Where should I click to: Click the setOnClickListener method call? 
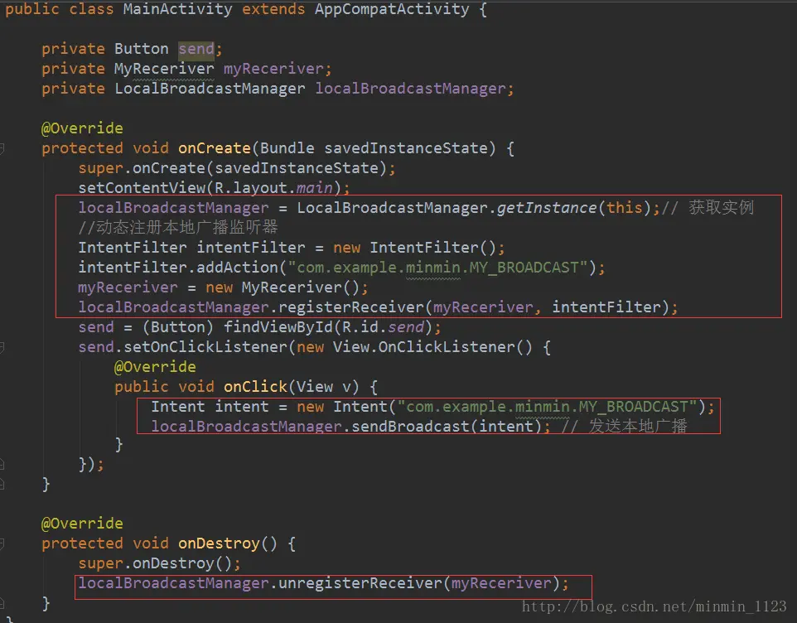tap(205, 347)
